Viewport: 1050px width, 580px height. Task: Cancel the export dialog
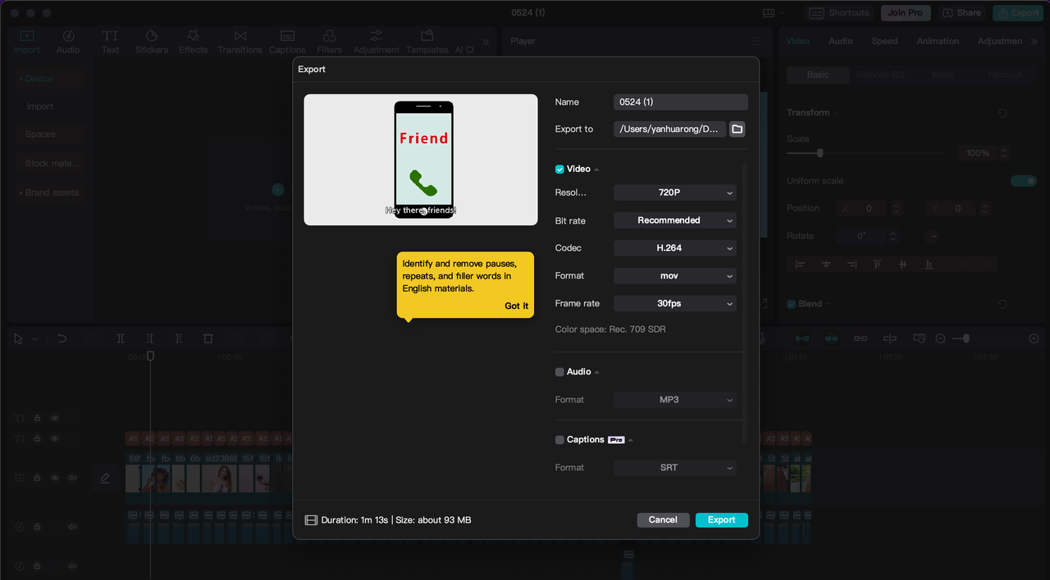(663, 519)
